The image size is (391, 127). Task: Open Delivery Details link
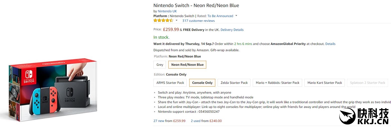(232, 30)
